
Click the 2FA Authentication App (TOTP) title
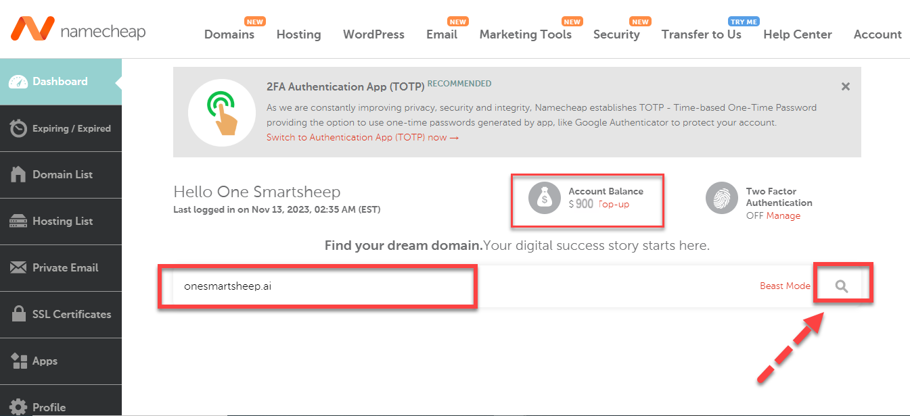346,86
